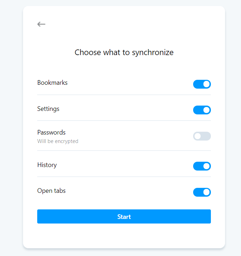Enable the Passwords sync toggle
Image resolution: width=241 pixels, height=256 pixels.
click(x=202, y=136)
